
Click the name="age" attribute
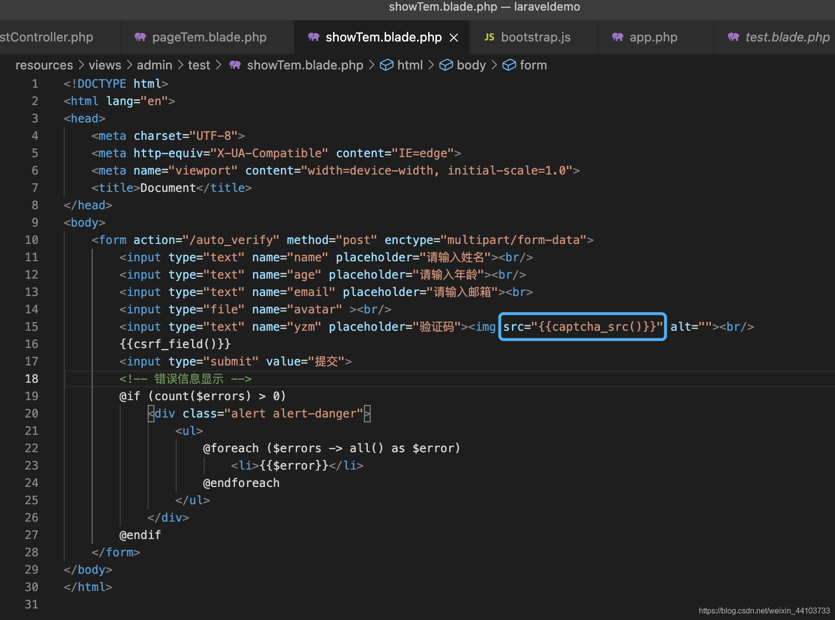[x=287, y=275]
